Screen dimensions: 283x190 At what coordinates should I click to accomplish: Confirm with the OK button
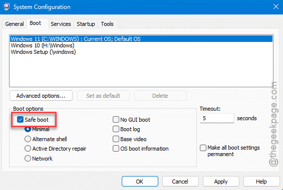tap(140, 182)
